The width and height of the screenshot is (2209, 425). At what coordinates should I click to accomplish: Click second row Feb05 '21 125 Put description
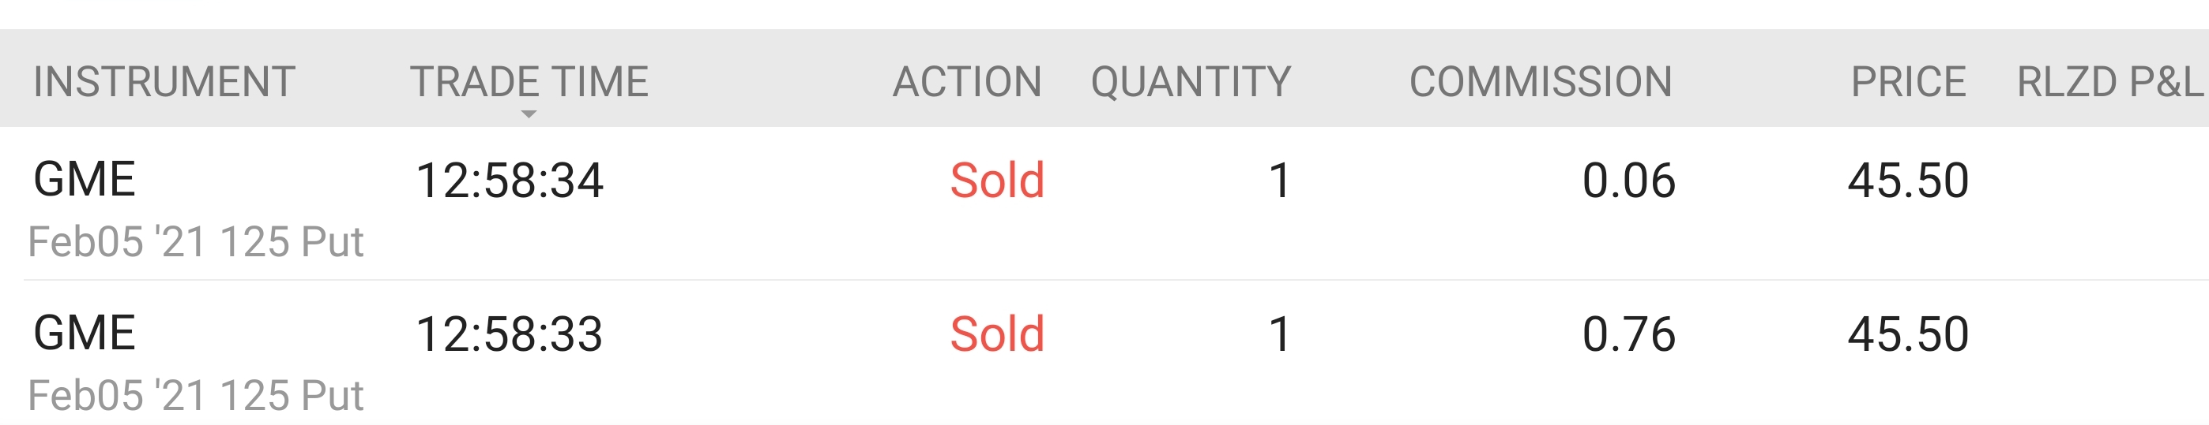tap(197, 396)
